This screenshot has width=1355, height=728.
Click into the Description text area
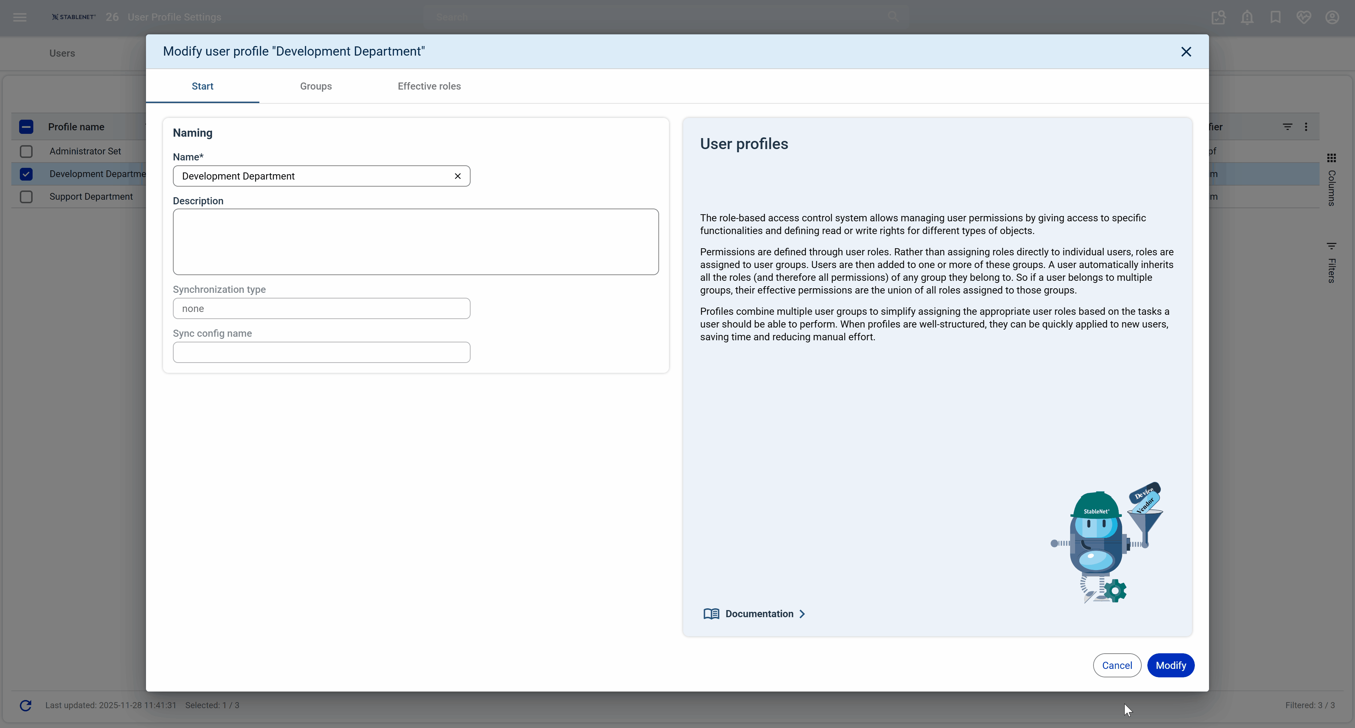coord(416,242)
